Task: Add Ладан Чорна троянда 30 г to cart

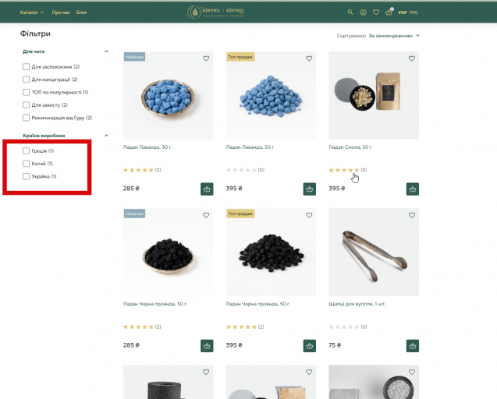Action: (x=207, y=346)
